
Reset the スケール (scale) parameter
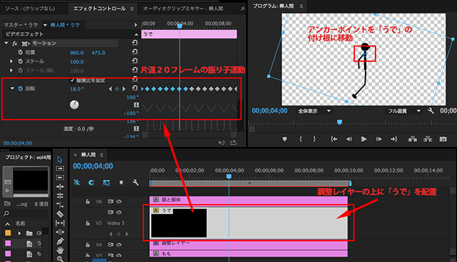pyautogui.click(x=135, y=61)
